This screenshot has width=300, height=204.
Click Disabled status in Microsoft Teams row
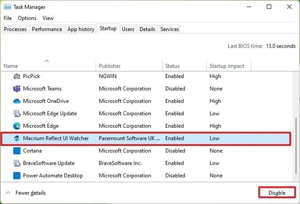175,89
